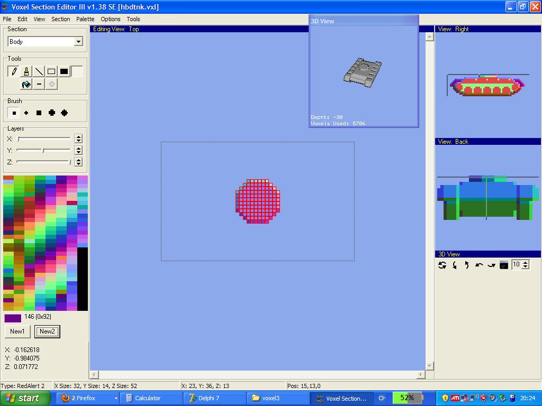Viewport: 542px width, 406px height.
Task: Click the X layer slider
Action: click(x=43, y=139)
